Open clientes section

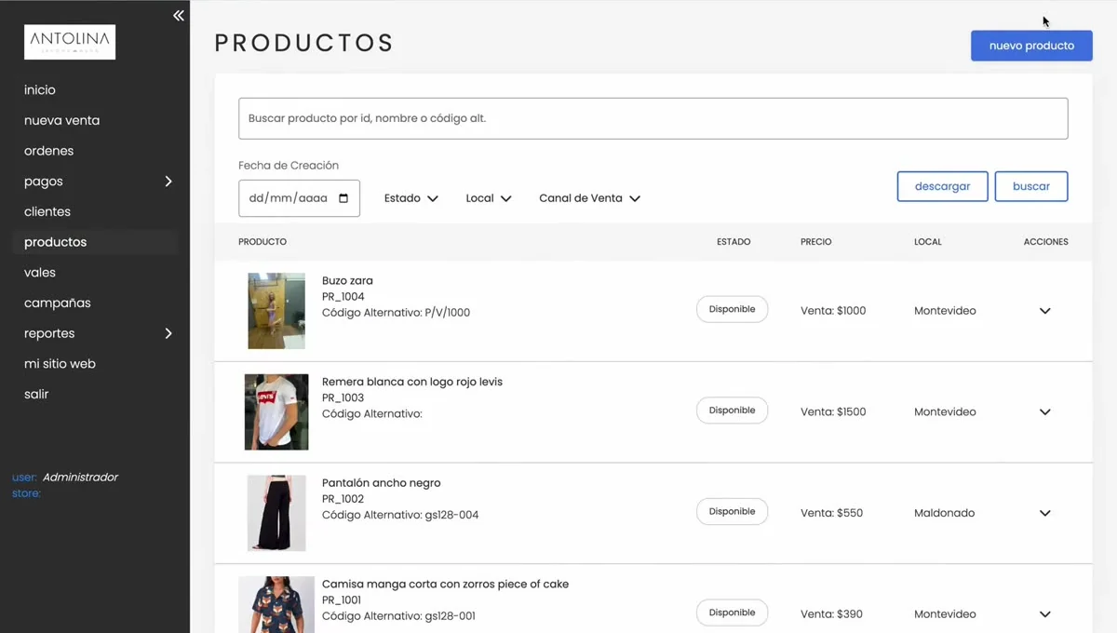pos(47,211)
